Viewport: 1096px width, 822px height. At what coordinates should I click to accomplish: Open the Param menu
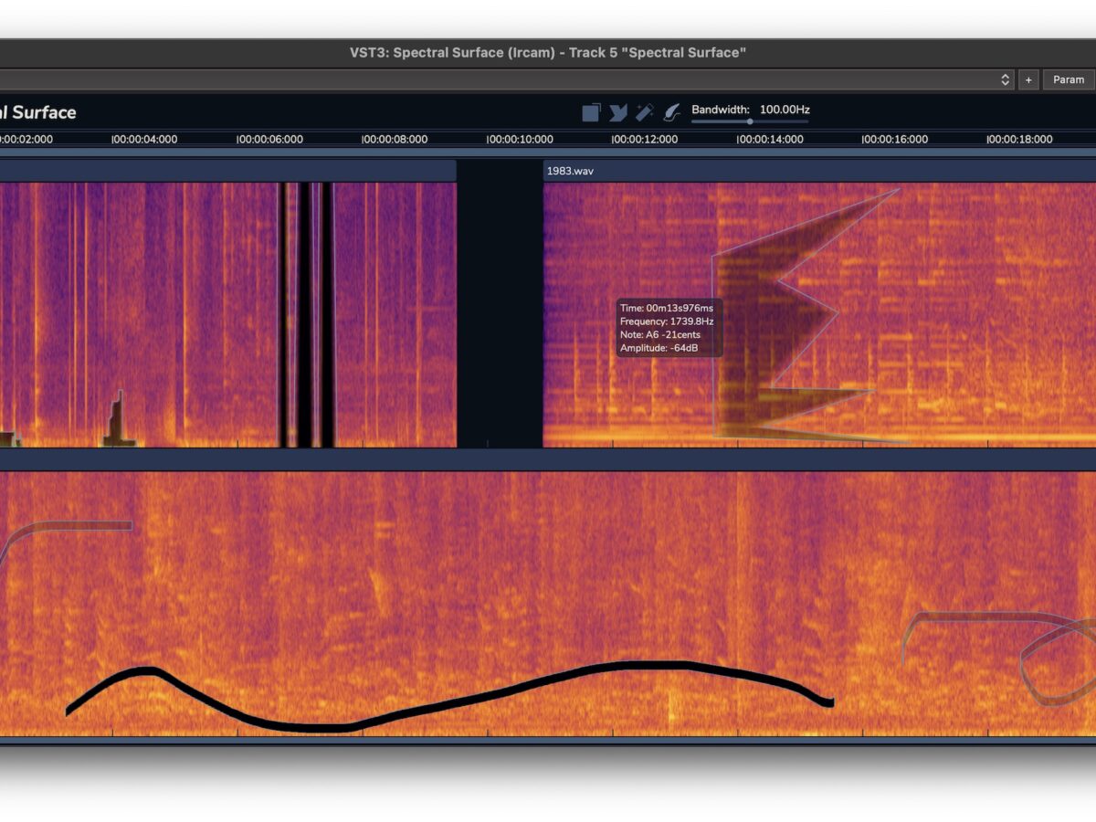(x=1068, y=79)
